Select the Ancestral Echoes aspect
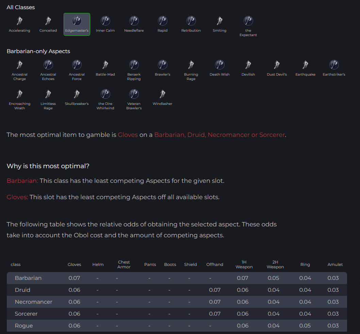Screen dimensions: 360x334 coord(48,65)
